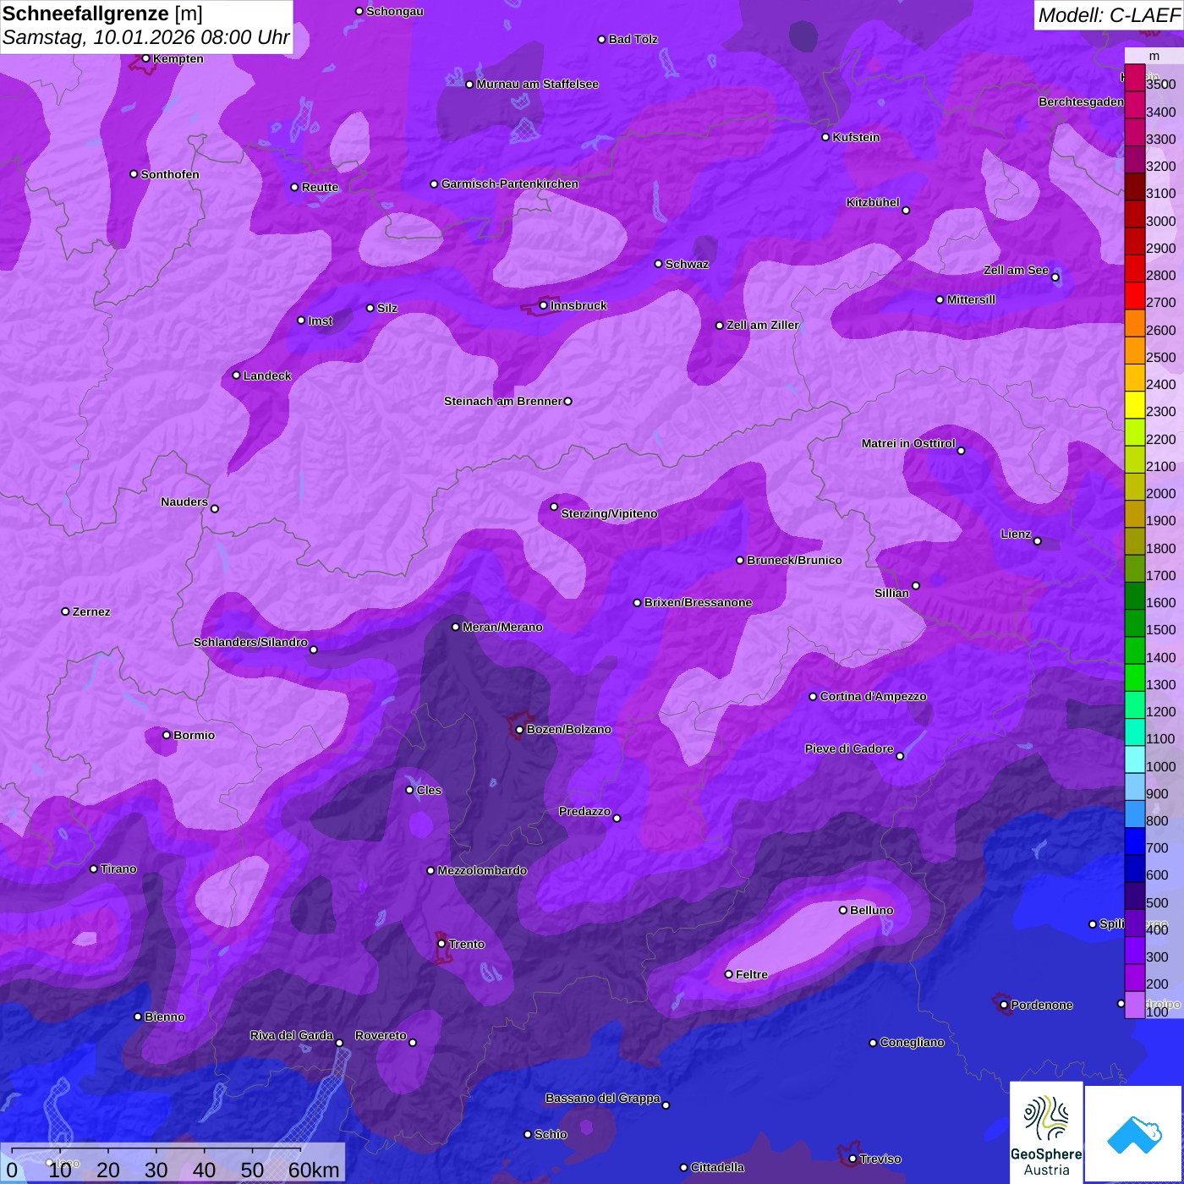Click the Modell: C-LAEF label

[x=1109, y=14]
